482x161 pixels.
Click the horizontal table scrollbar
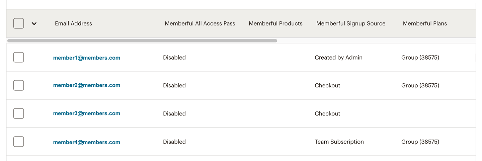coord(142,41)
